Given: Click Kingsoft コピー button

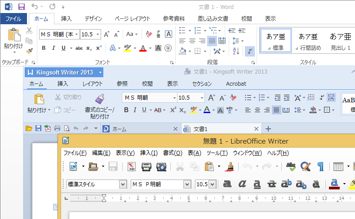Looking at the screenshot, I should coord(65,110).
